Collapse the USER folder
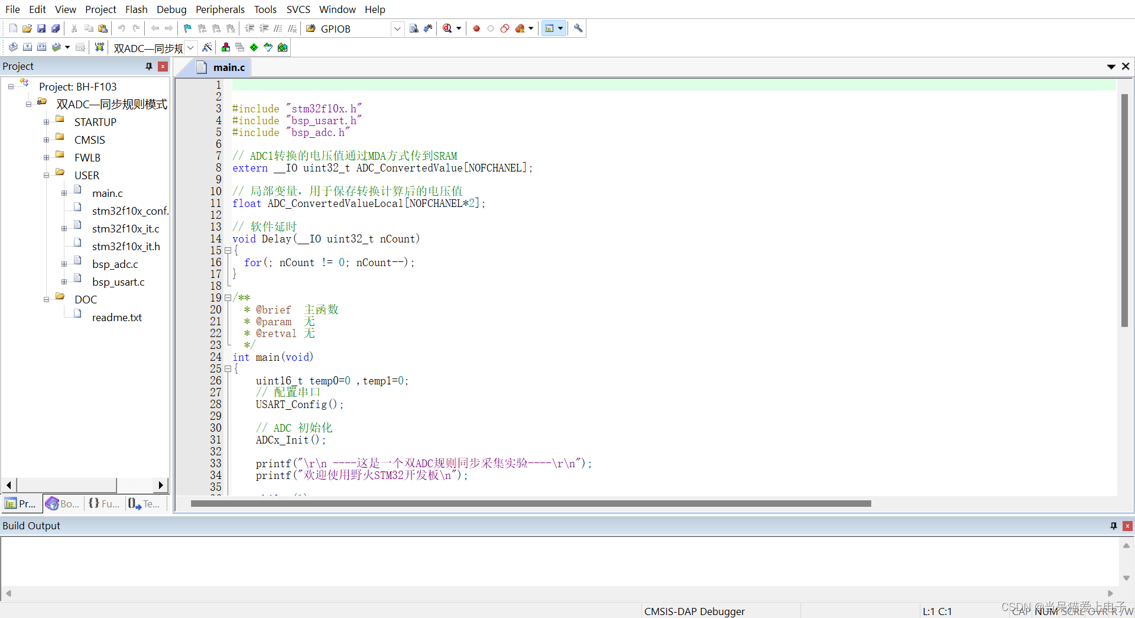 [x=46, y=176]
